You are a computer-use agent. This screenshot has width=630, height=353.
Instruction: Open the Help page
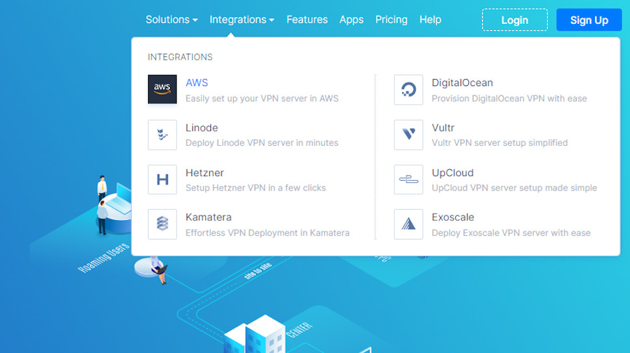(x=431, y=19)
